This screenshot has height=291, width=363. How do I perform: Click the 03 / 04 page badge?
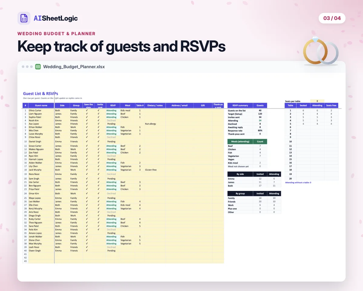coord(332,18)
